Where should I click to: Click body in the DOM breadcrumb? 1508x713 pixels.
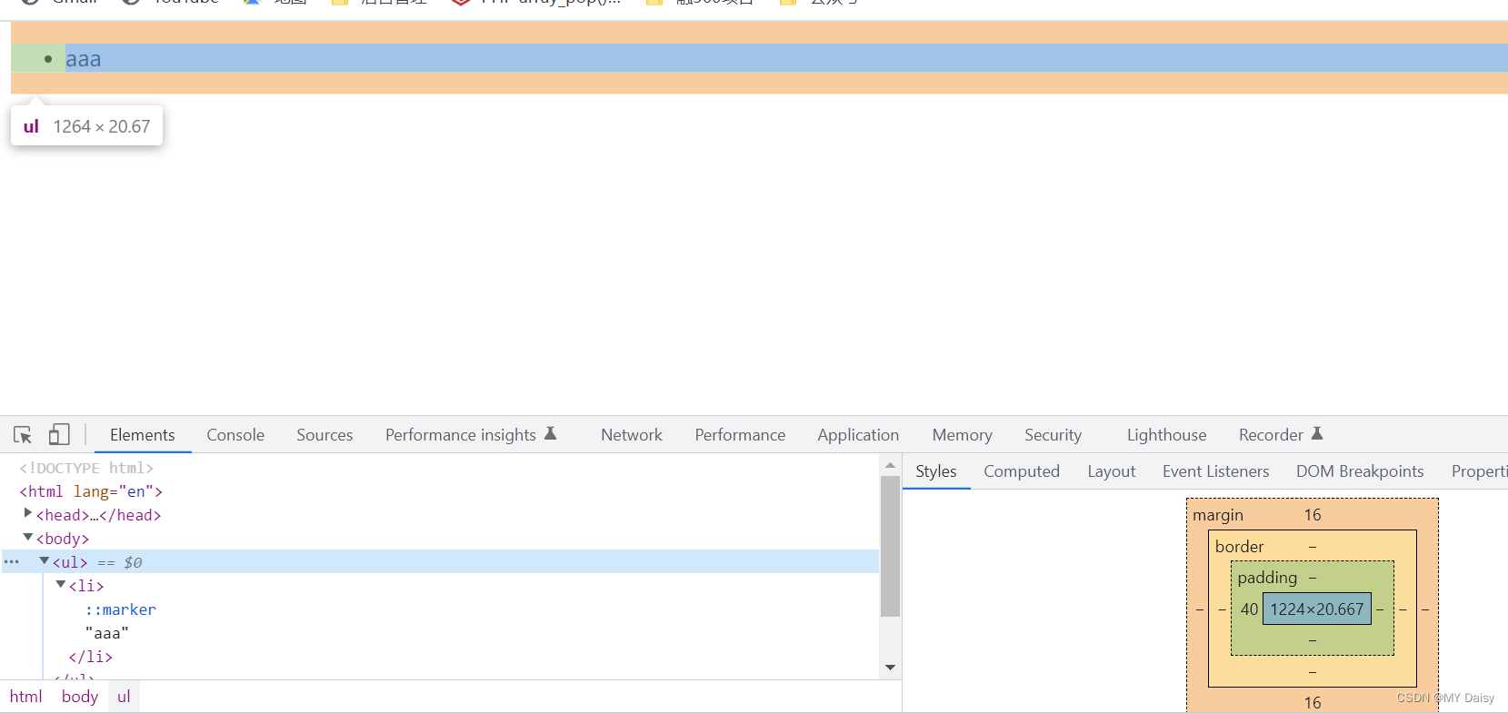coord(80,697)
